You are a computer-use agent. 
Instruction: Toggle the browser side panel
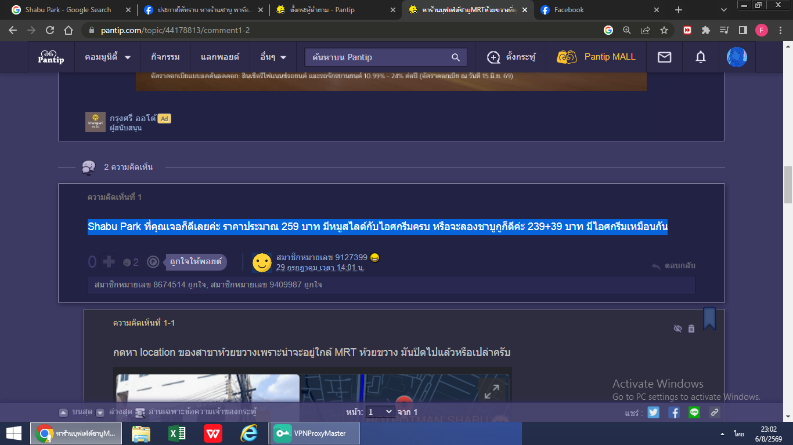tap(742, 30)
